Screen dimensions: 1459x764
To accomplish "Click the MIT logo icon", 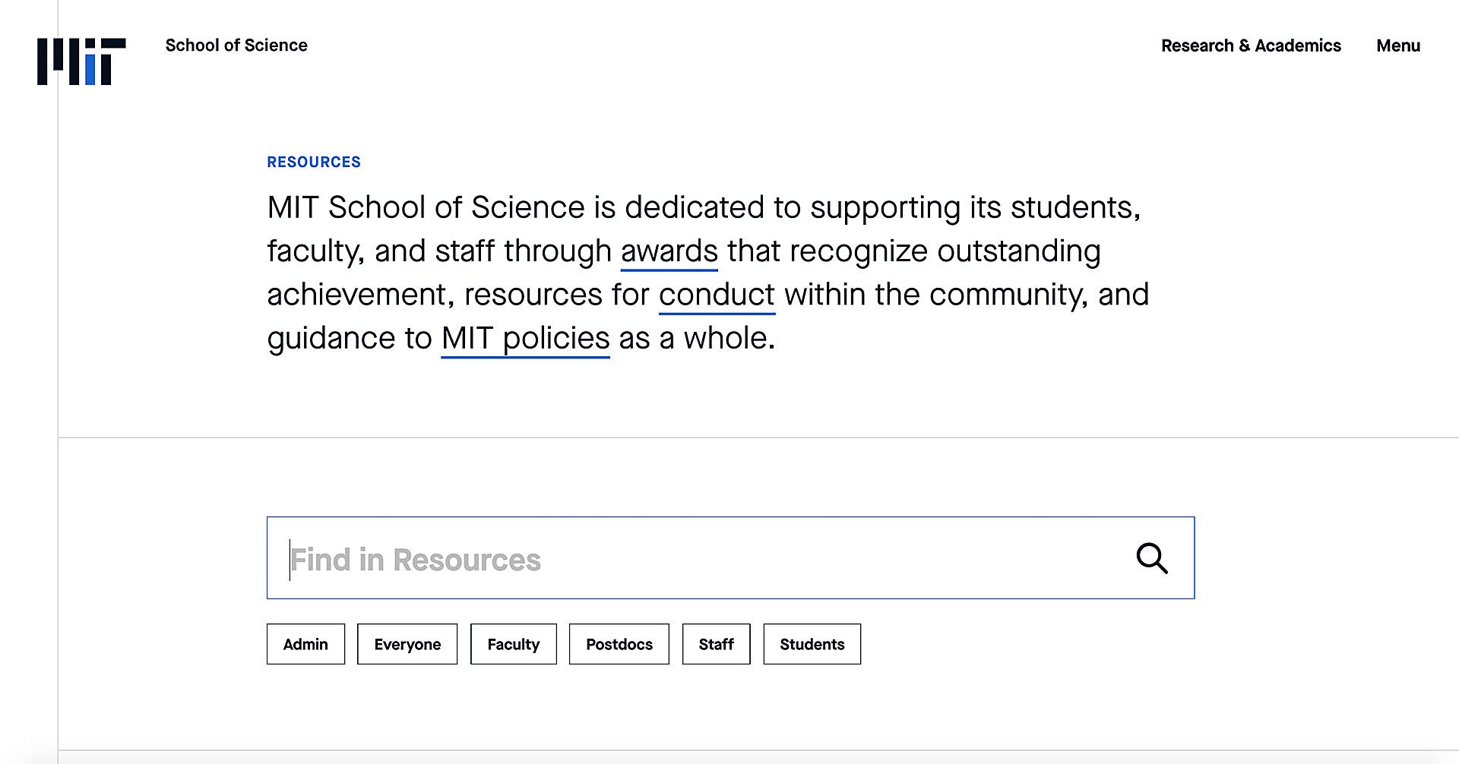I will point(81,62).
